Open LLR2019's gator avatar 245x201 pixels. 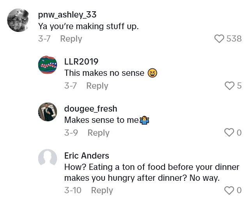48,64
